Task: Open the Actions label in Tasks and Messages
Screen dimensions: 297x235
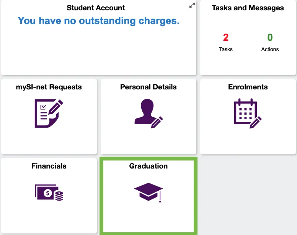Action: pos(270,49)
